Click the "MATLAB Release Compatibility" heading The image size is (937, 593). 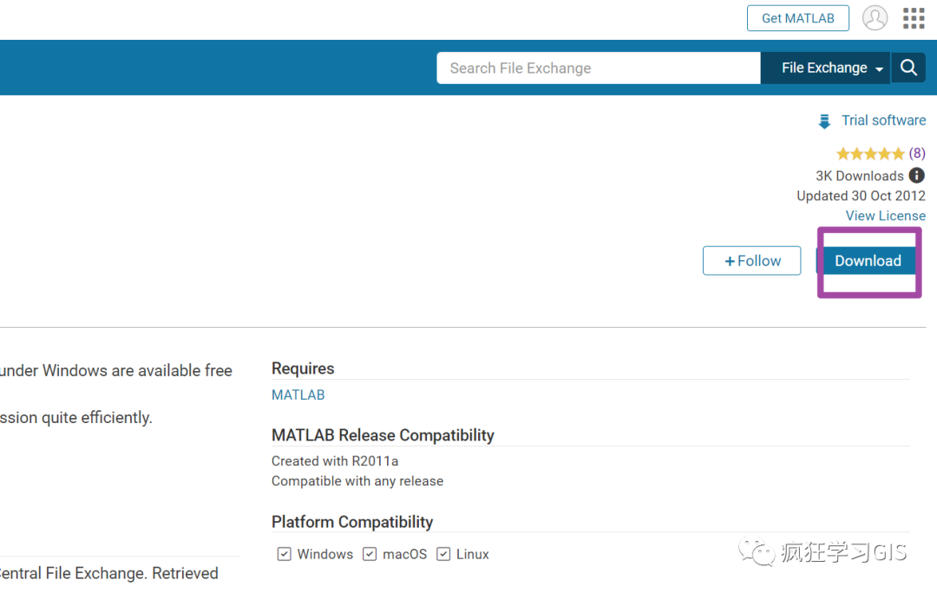click(383, 434)
